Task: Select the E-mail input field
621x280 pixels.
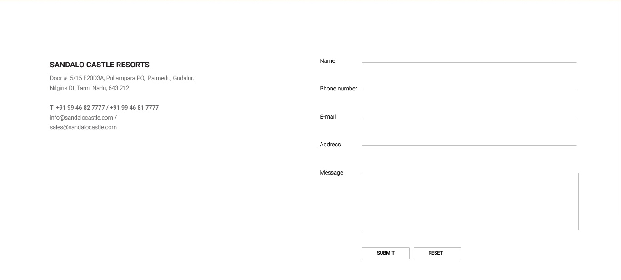Action: tap(469, 113)
